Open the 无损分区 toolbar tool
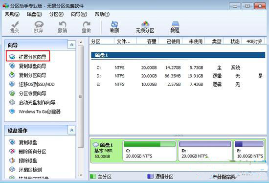The height and width of the screenshot is (183, 269). (145, 27)
